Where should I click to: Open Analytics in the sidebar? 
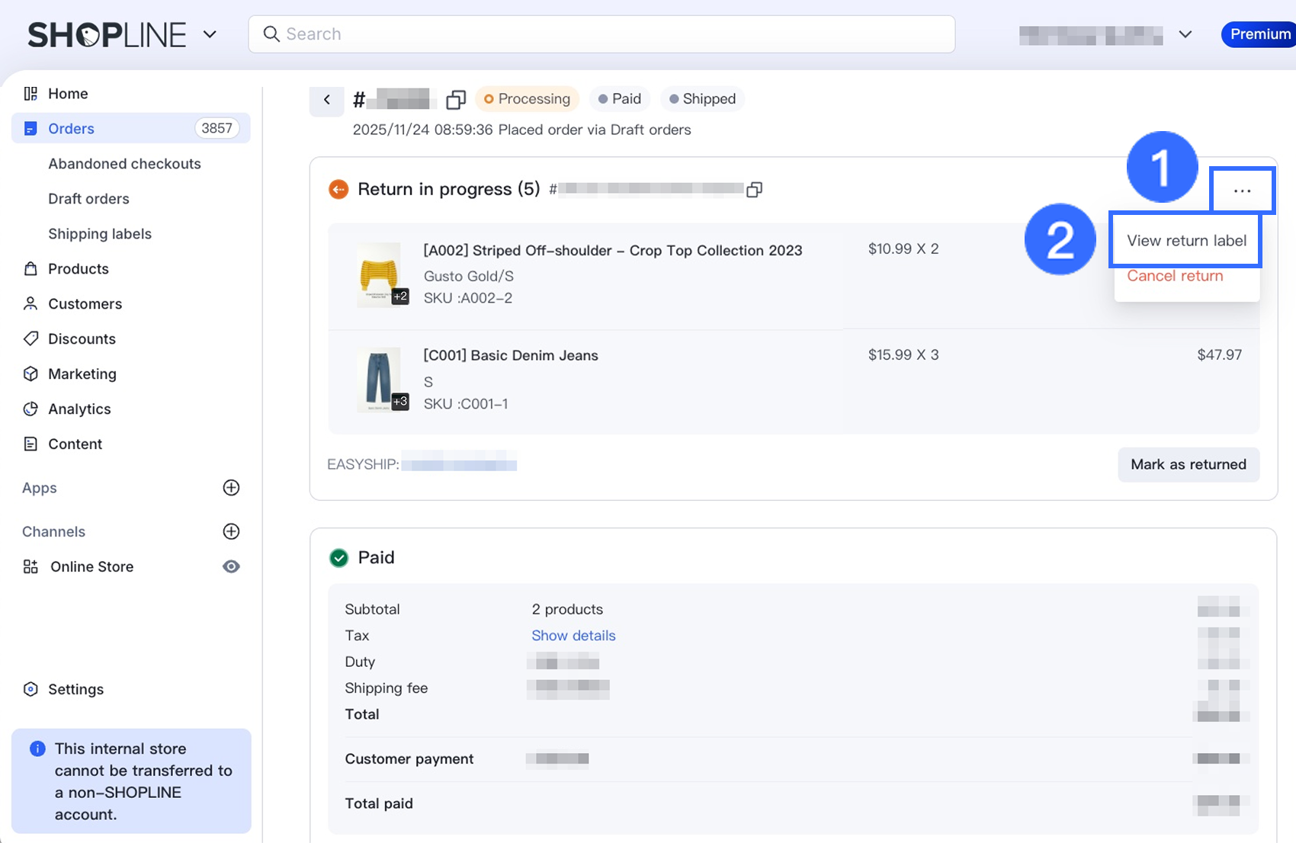pyautogui.click(x=79, y=409)
